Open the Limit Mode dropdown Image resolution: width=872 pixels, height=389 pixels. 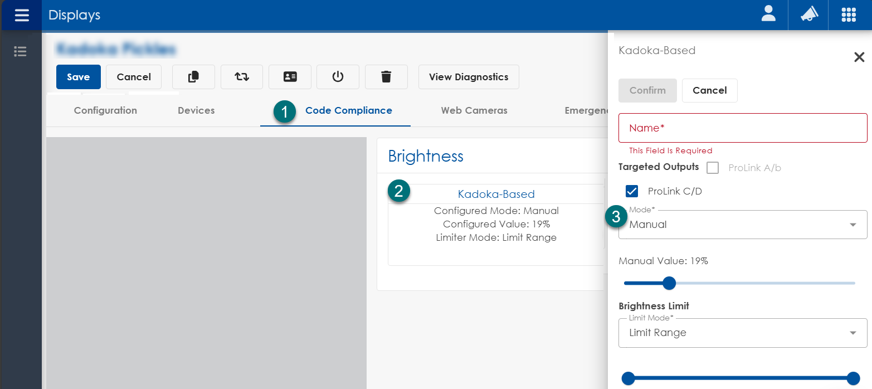point(742,333)
